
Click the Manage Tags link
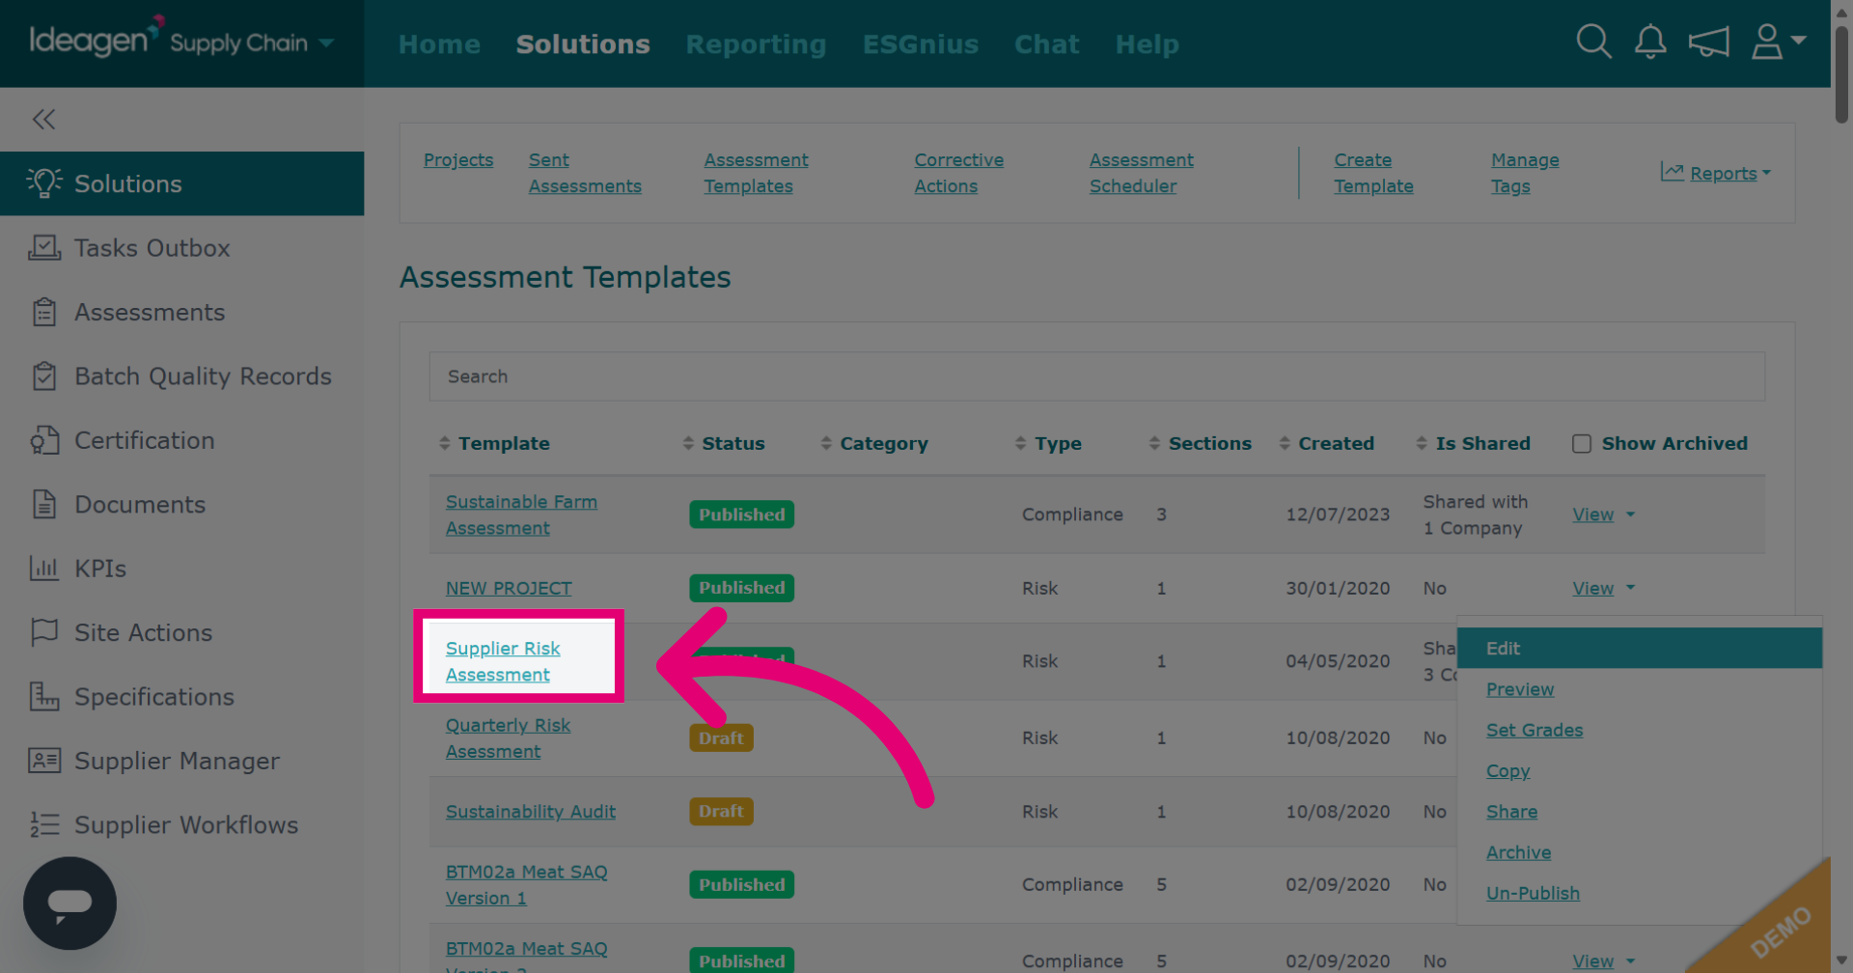point(1525,173)
